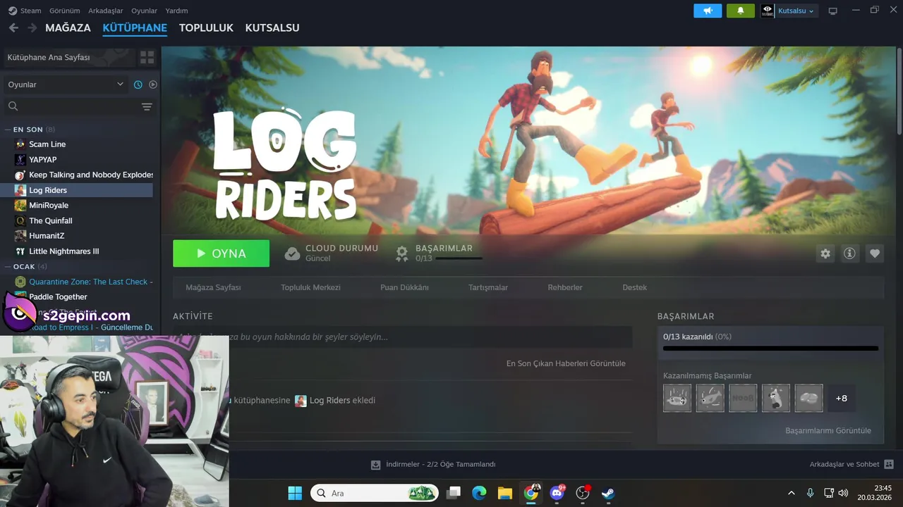Click En Son Çıkan Haberleri Görüntüle

point(566,363)
